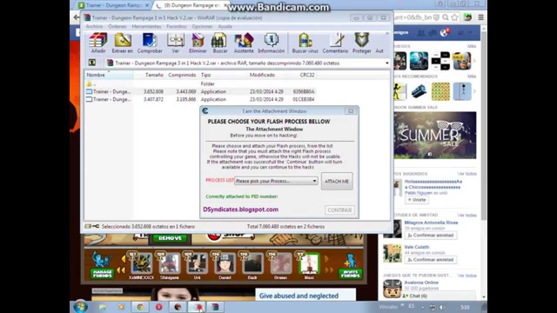Click the Eliminar toolbar icon
Image resolution: width=557 pixels, height=313 pixels.
(x=198, y=43)
